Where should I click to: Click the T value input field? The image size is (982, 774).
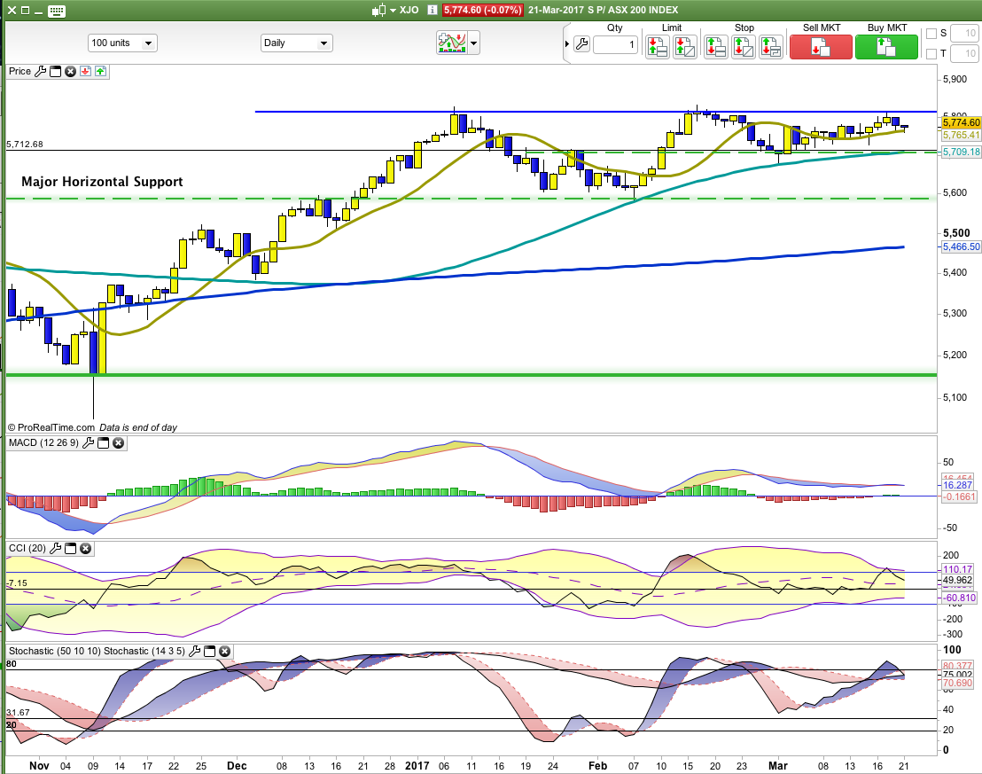click(x=964, y=53)
